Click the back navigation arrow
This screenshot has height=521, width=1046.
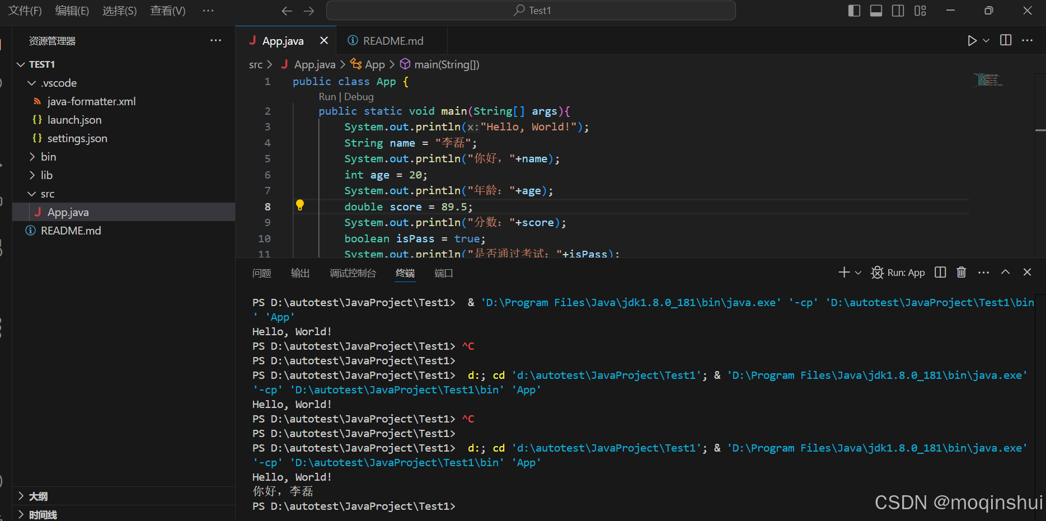(x=287, y=10)
